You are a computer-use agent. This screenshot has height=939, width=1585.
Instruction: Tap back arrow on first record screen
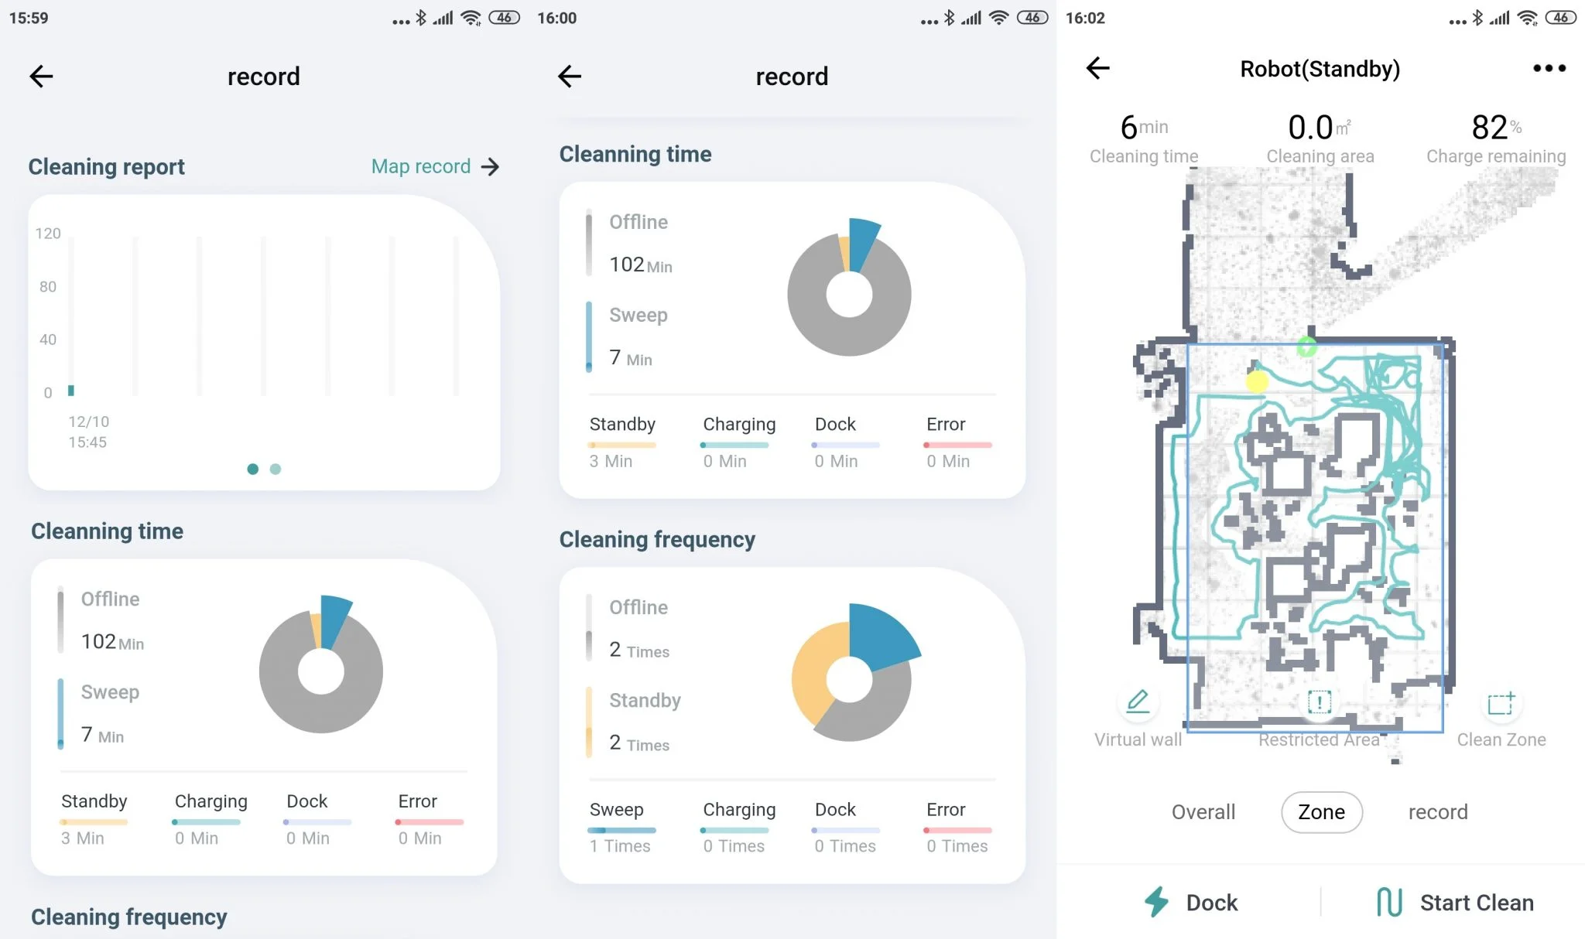pos(41,76)
